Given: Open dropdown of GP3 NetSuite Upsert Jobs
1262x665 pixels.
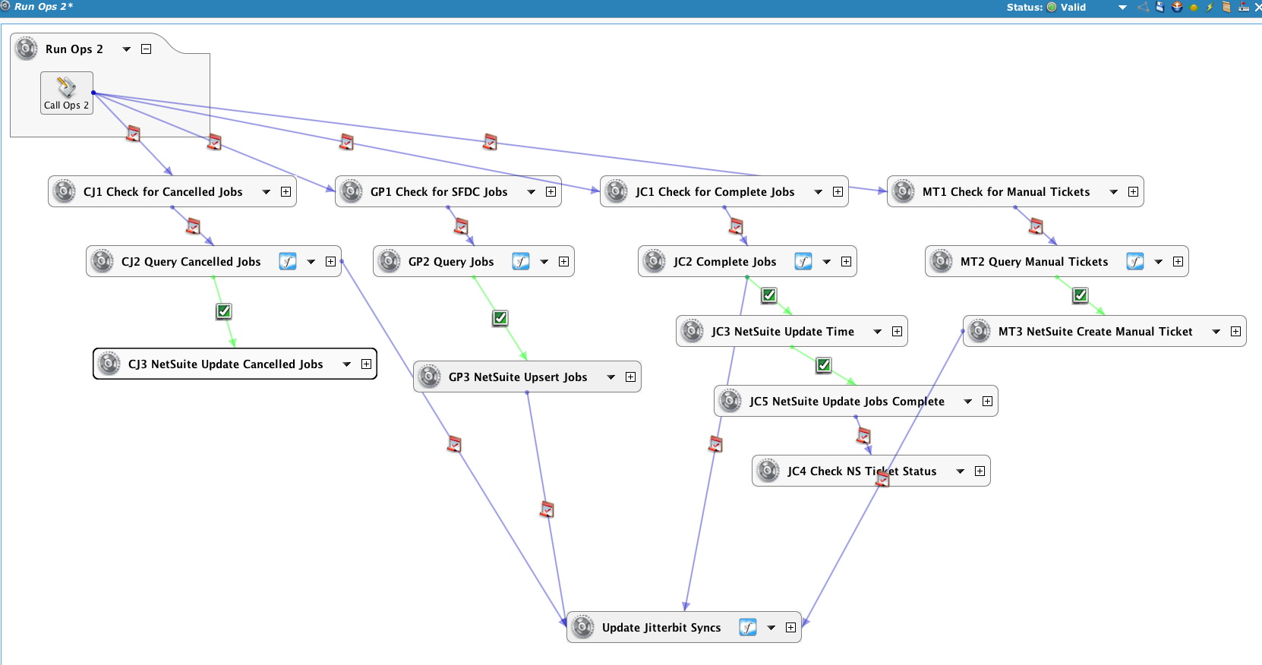Looking at the screenshot, I should click(x=611, y=377).
